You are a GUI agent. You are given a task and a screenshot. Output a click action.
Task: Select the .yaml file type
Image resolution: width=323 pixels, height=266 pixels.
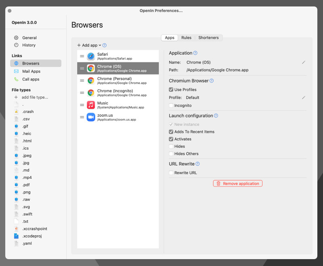[27, 243]
